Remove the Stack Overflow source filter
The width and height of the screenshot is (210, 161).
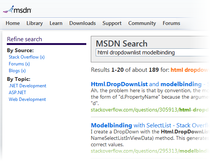pyautogui.click(x=26, y=57)
